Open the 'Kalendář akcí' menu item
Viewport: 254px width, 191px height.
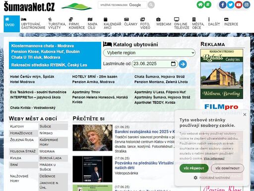[112, 23]
